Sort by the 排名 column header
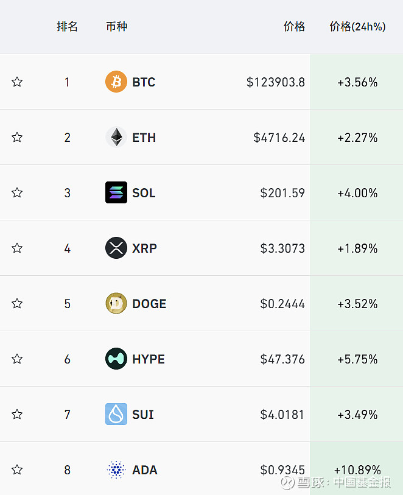This screenshot has height=495, width=403. coord(67,27)
